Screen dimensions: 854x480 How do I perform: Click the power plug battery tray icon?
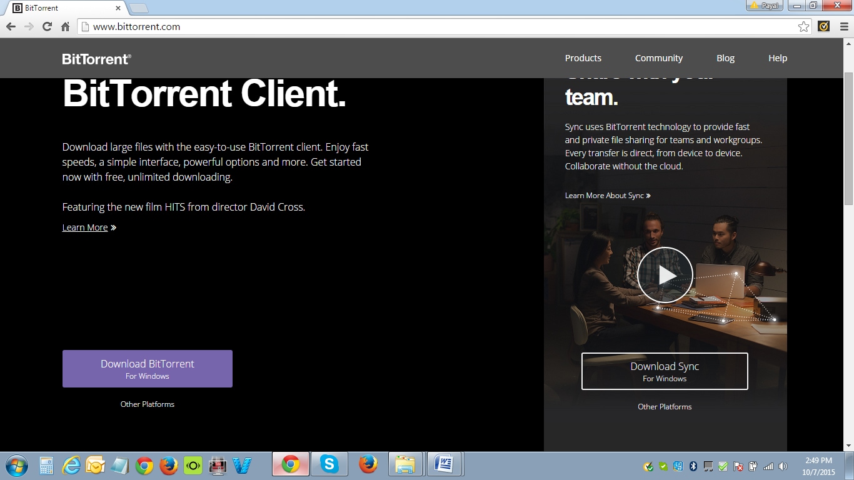tap(753, 466)
